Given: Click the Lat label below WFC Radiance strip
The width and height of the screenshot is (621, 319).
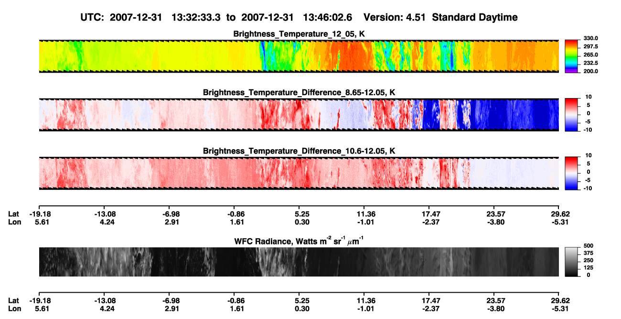Looking at the screenshot, I should (13, 301).
